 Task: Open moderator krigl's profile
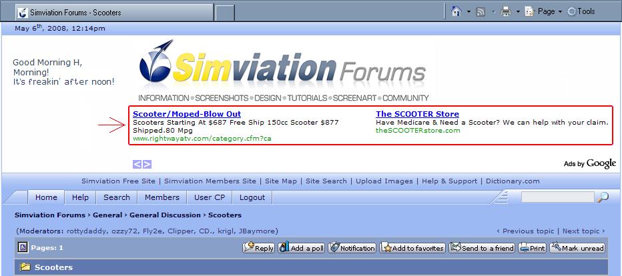pos(226,231)
